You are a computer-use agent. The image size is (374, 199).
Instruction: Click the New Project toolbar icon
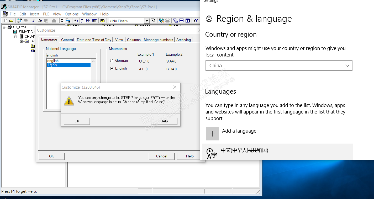(6, 21)
